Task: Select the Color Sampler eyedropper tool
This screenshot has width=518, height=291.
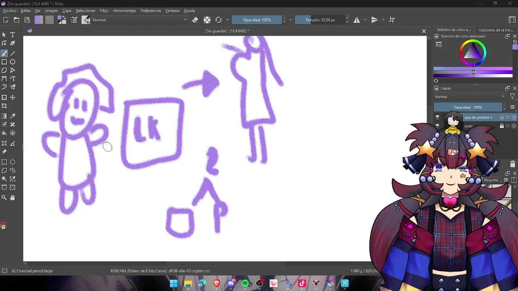Action: click(13, 116)
